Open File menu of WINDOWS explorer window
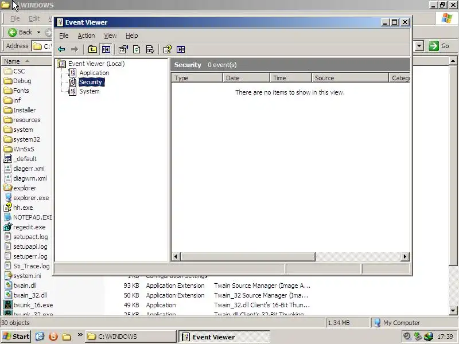The height and width of the screenshot is (344, 459). [x=15, y=18]
